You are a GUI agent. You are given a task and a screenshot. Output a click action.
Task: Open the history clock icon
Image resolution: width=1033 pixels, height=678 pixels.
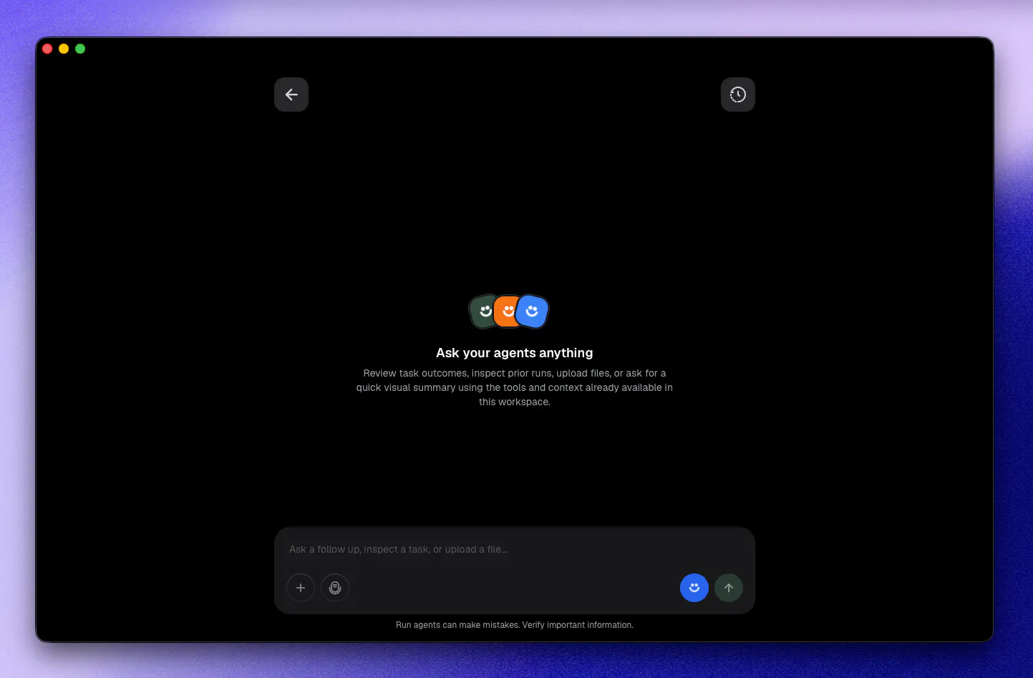pos(738,95)
